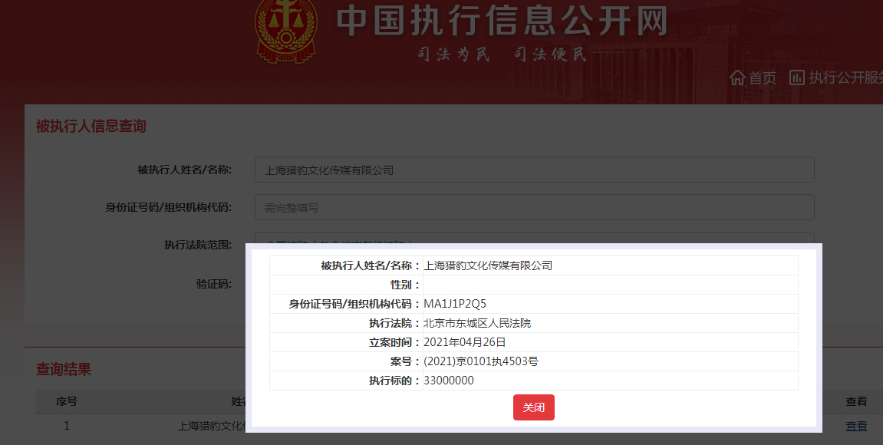Click the 序号 column header
The height and width of the screenshot is (445, 883).
pos(67,401)
